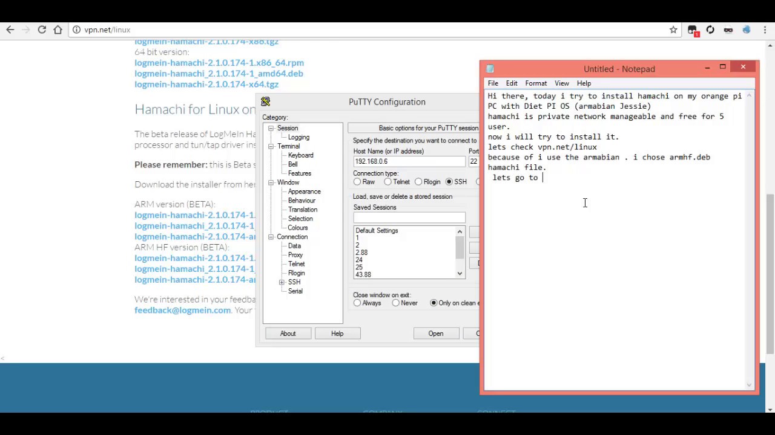Select Features in the category tree
This screenshot has height=435, width=775.
[299, 173]
